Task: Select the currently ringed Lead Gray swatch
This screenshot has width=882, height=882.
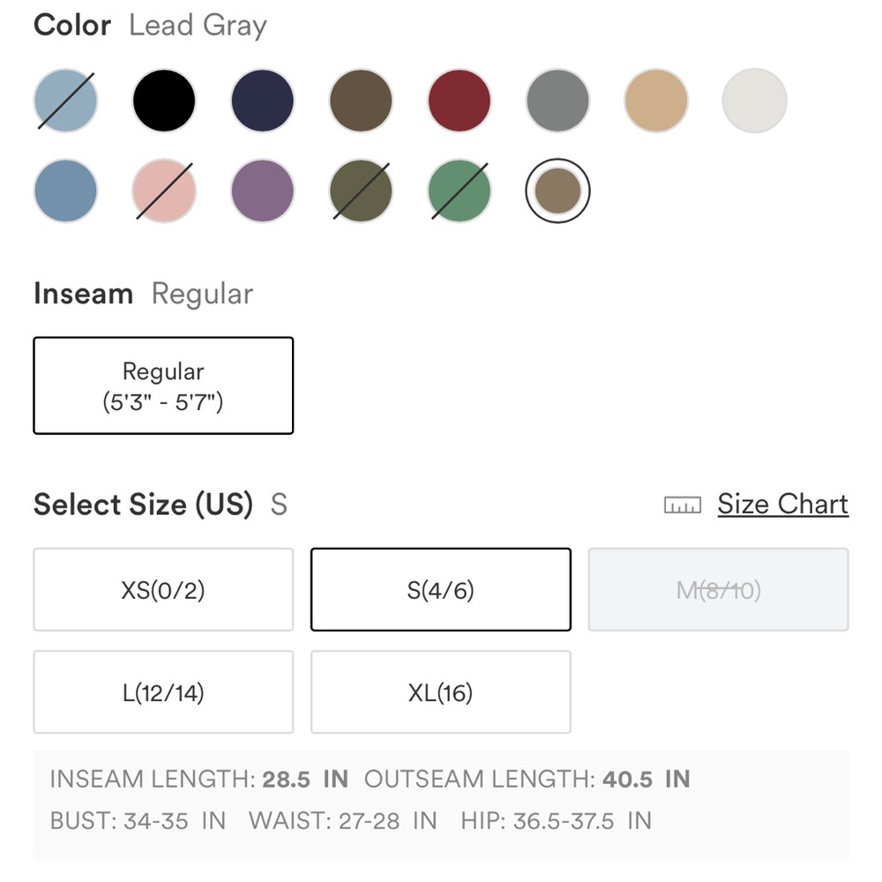Action: pos(557,191)
